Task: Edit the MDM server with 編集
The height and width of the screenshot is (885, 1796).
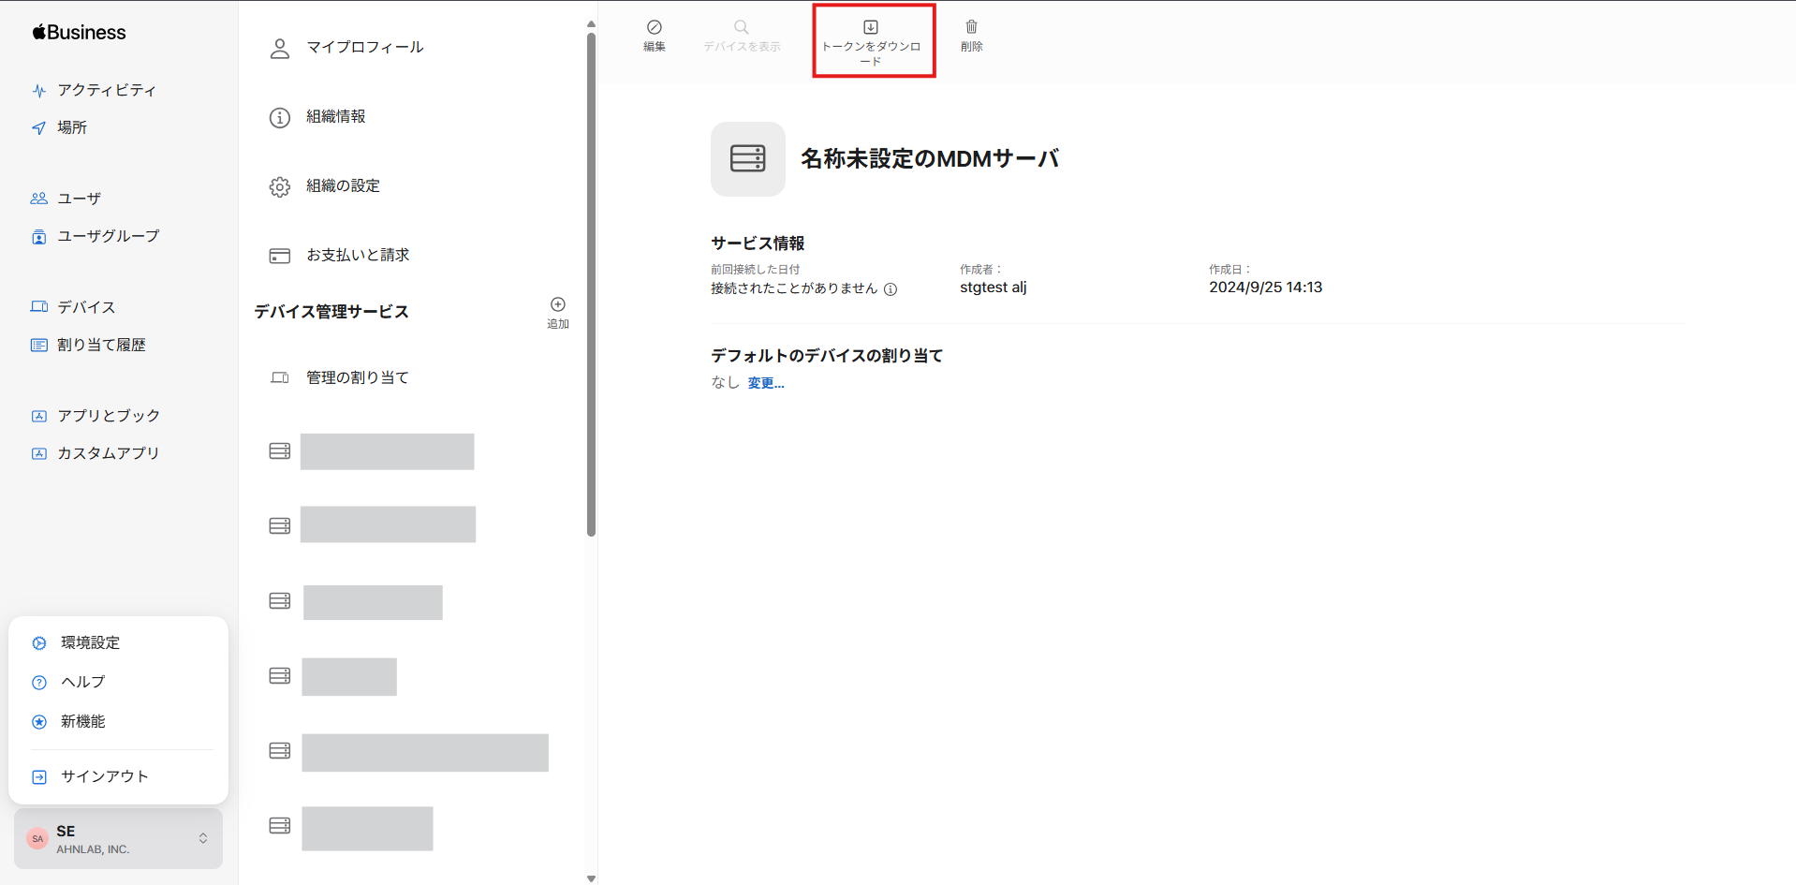Action: point(654,36)
